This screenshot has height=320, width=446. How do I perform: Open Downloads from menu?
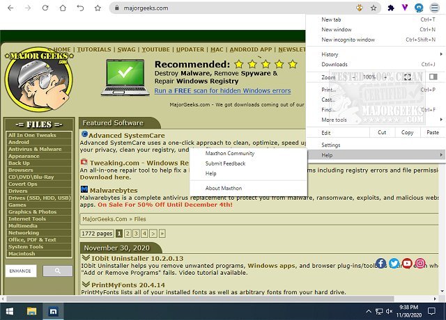point(376,65)
